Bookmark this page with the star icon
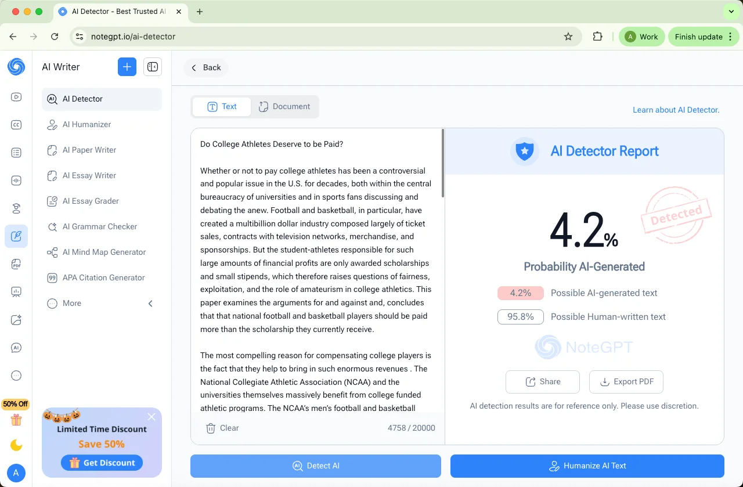This screenshot has width=743, height=487. point(568,37)
